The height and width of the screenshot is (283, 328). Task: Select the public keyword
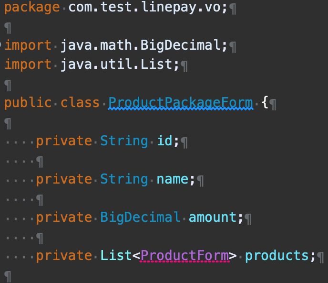[x=28, y=103]
